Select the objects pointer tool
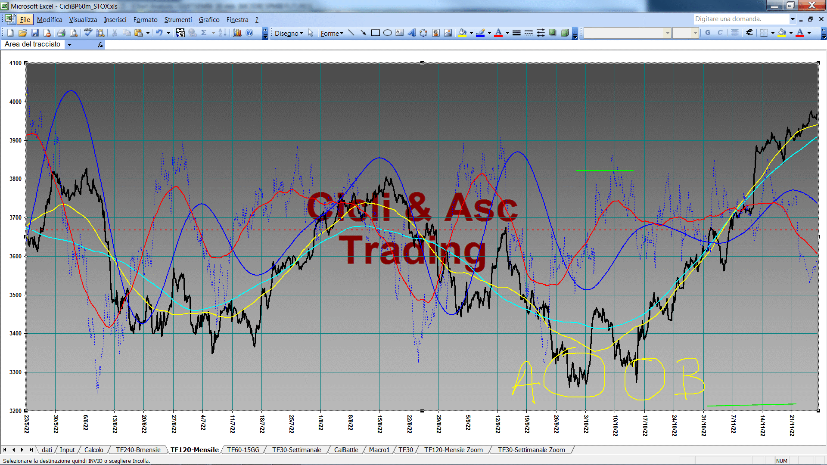Viewport: 827px width, 465px height. coord(311,33)
